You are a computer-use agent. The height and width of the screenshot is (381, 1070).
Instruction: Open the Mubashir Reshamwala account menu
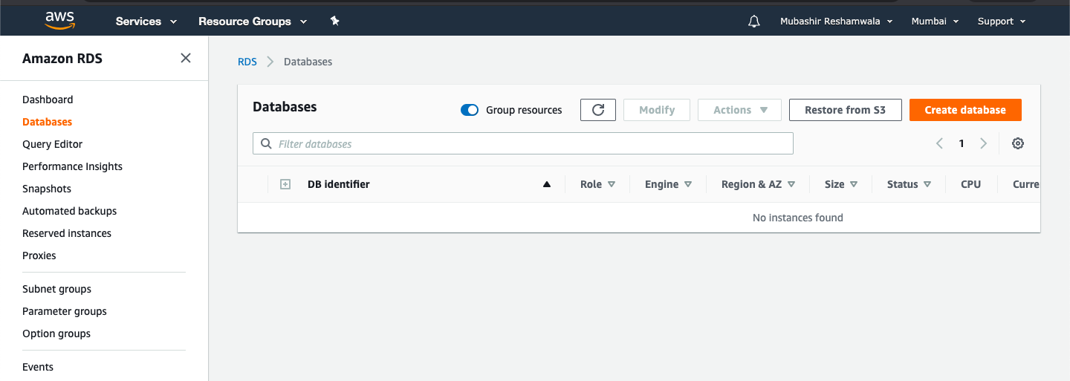click(836, 22)
